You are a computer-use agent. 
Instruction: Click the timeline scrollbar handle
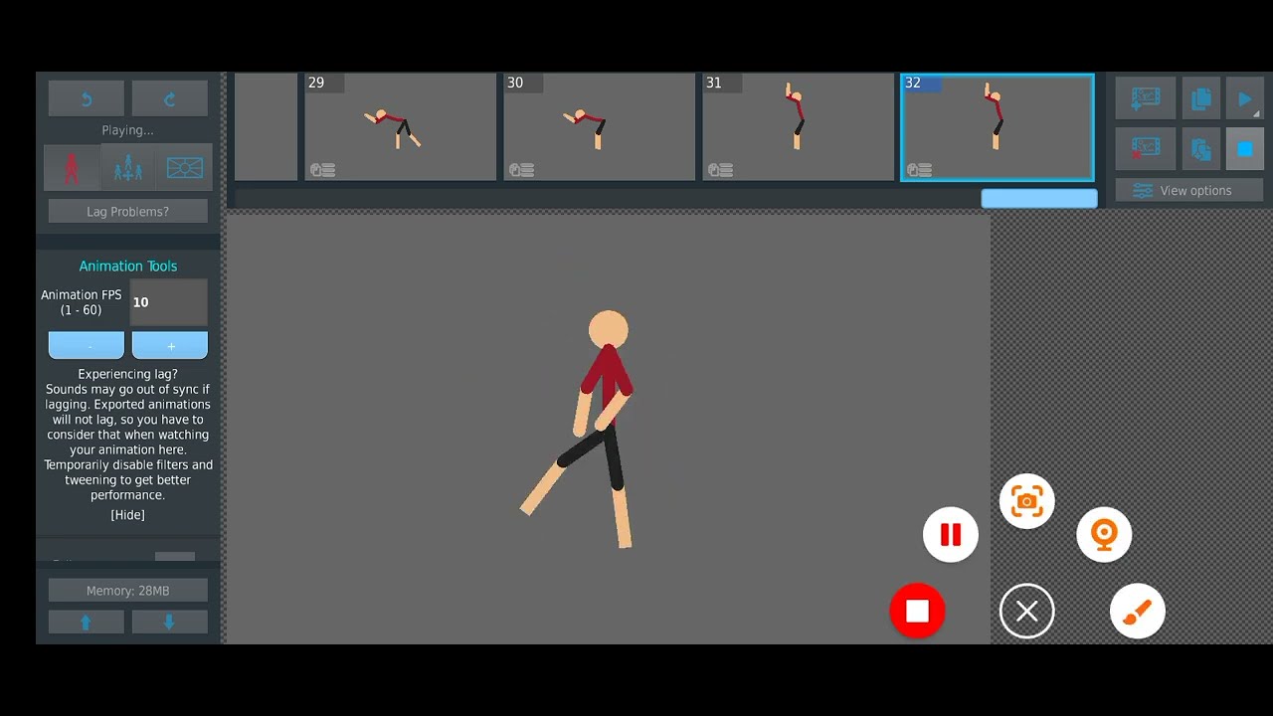tap(1039, 199)
